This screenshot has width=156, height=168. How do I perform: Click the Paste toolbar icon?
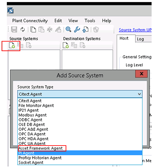tap(41, 29)
